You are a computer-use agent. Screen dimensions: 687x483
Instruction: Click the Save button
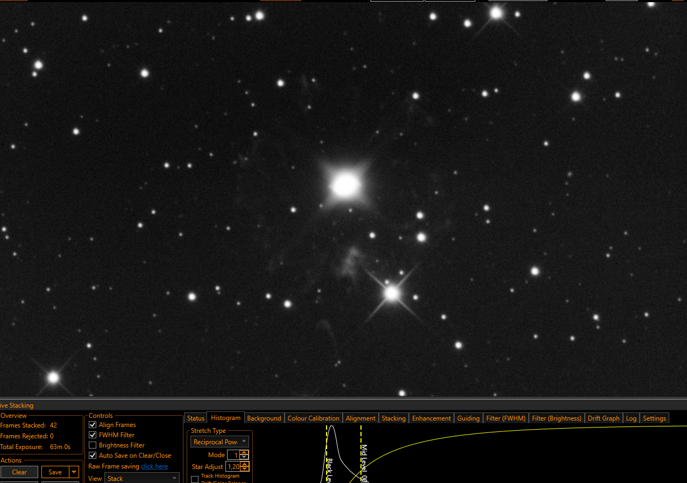click(55, 472)
